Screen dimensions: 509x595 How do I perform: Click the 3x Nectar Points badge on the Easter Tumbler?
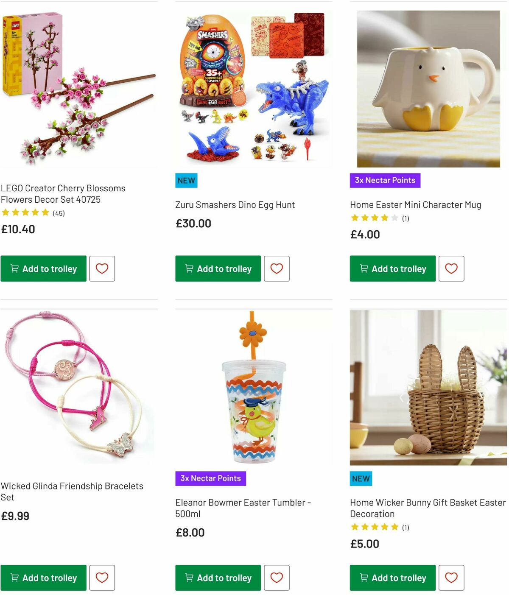click(211, 478)
